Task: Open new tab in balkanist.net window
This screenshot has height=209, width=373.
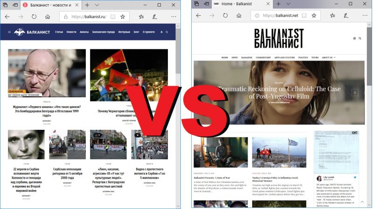Action: (278, 4)
